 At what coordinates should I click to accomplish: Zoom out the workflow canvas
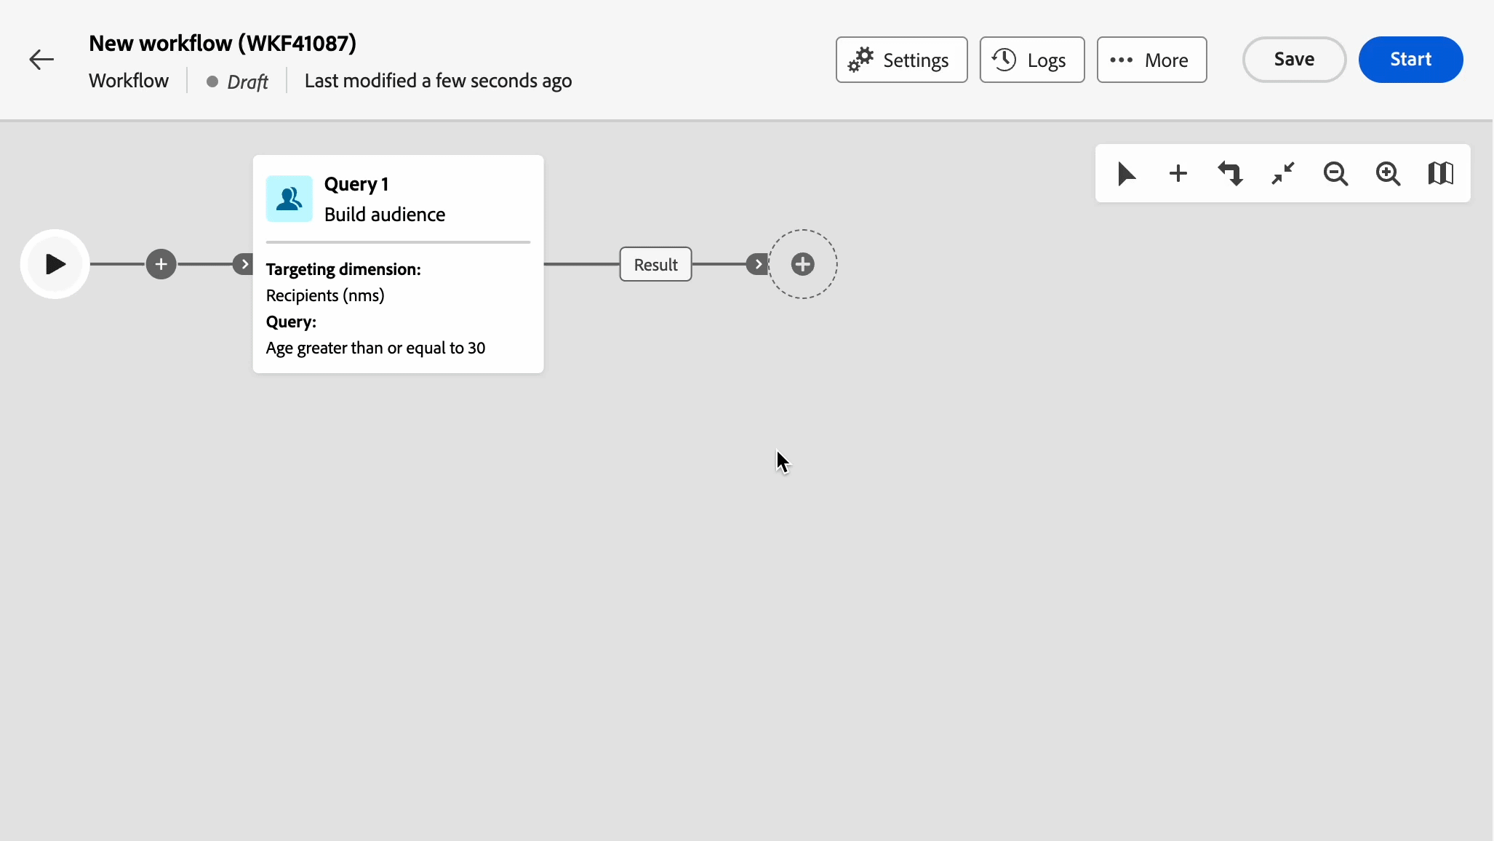tap(1335, 174)
